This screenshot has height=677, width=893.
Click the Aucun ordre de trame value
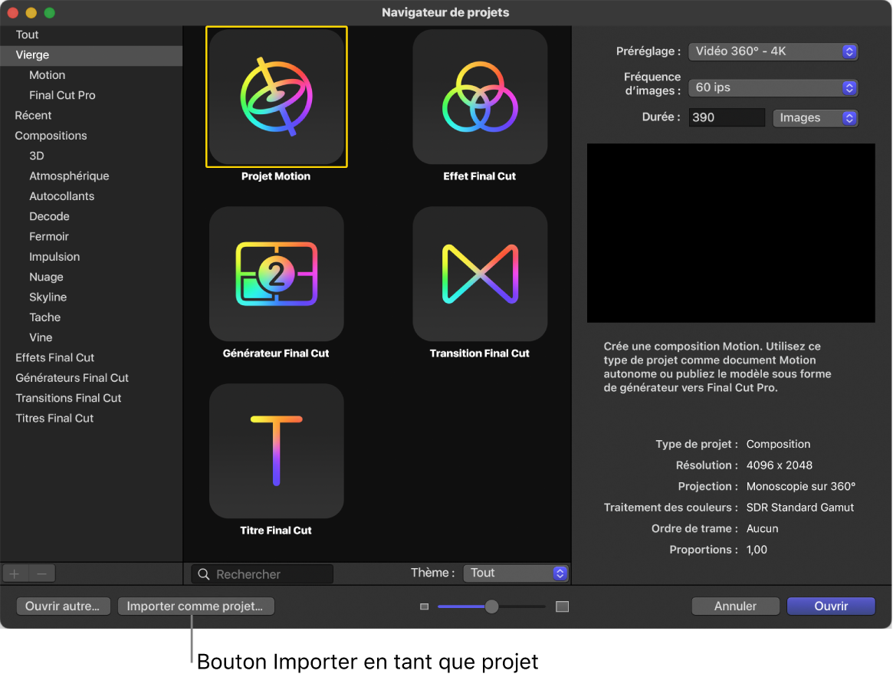(762, 528)
